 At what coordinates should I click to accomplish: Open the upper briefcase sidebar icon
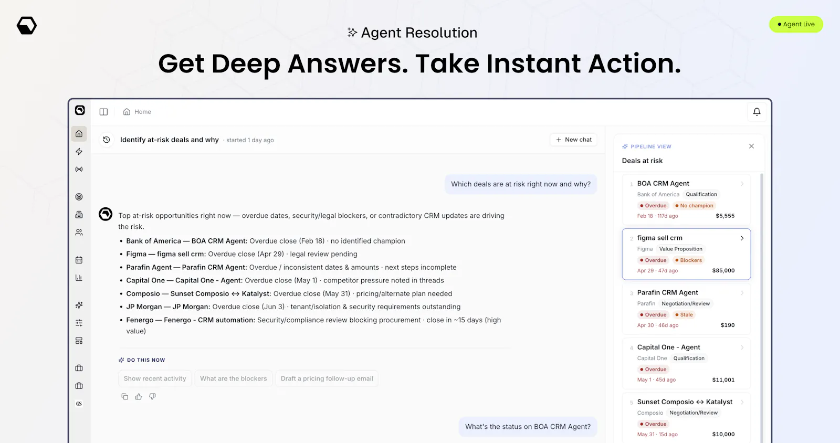click(79, 368)
